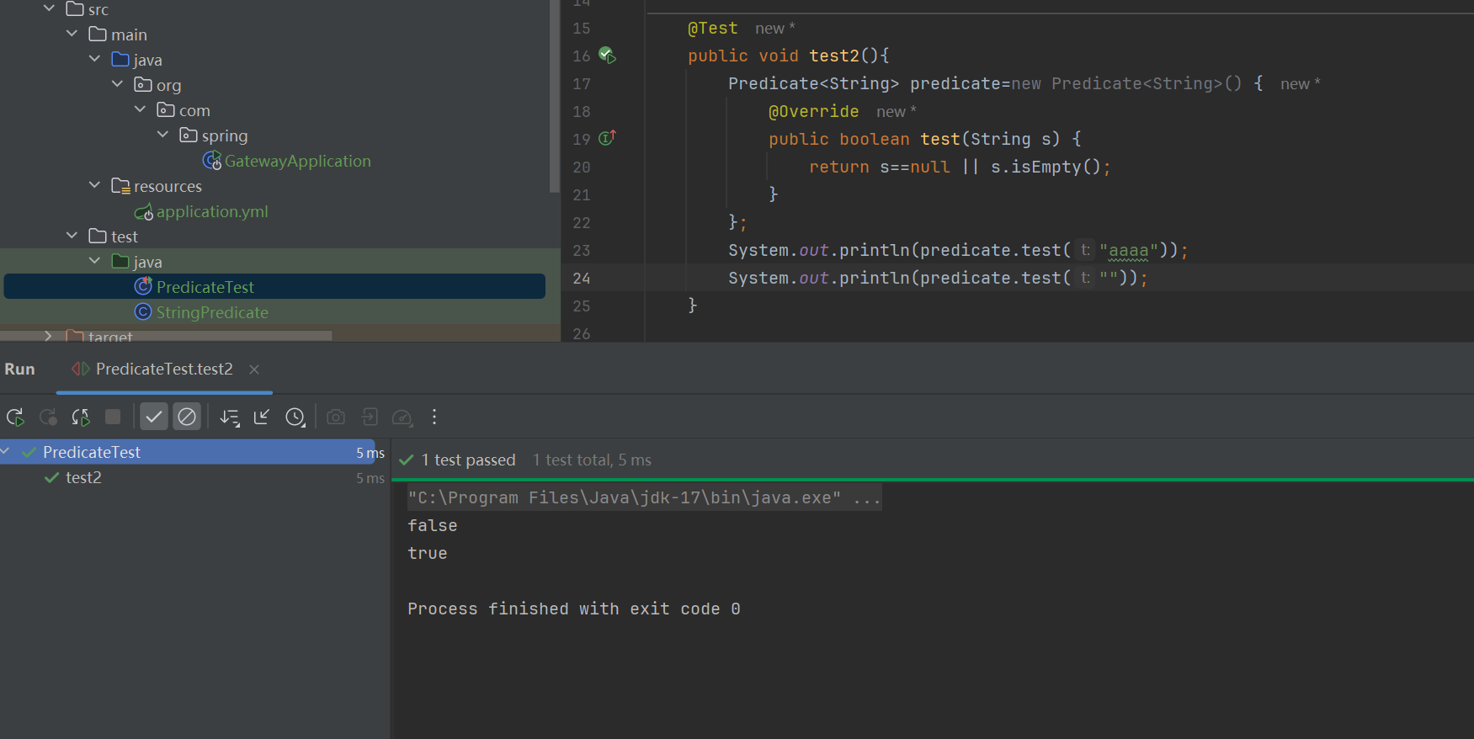1474x739 pixels.
Task: Click the java.exe command line in console
Action: point(644,497)
